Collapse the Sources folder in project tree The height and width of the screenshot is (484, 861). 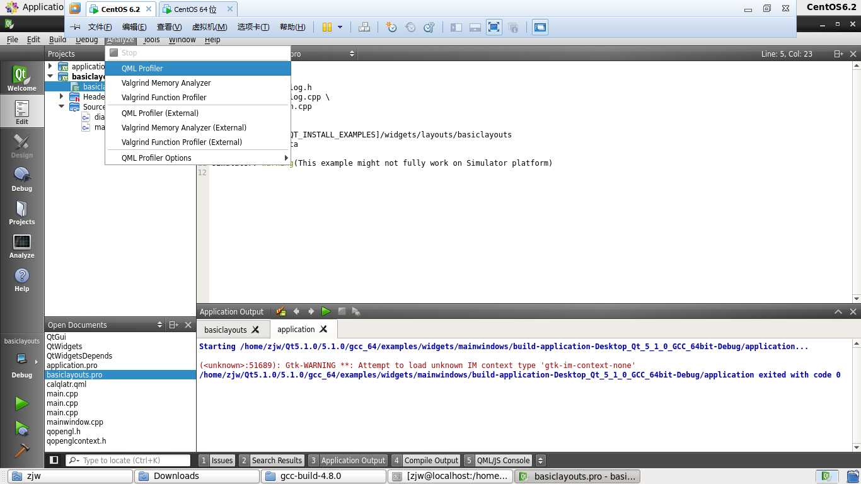[x=61, y=107]
